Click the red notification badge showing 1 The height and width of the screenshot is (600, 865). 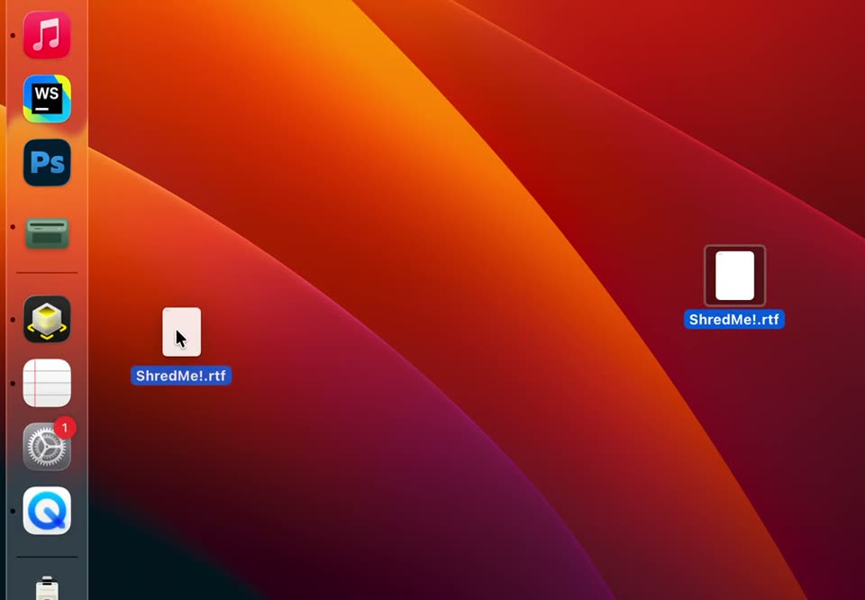click(65, 427)
